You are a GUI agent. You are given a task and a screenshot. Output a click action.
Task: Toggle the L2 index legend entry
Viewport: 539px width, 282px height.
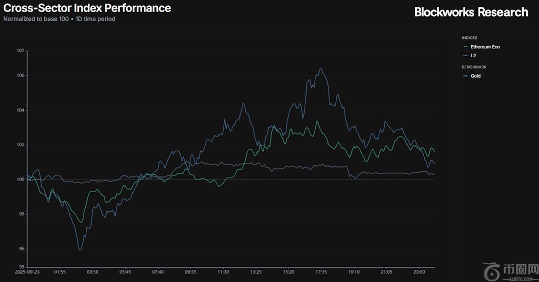[473, 55]
